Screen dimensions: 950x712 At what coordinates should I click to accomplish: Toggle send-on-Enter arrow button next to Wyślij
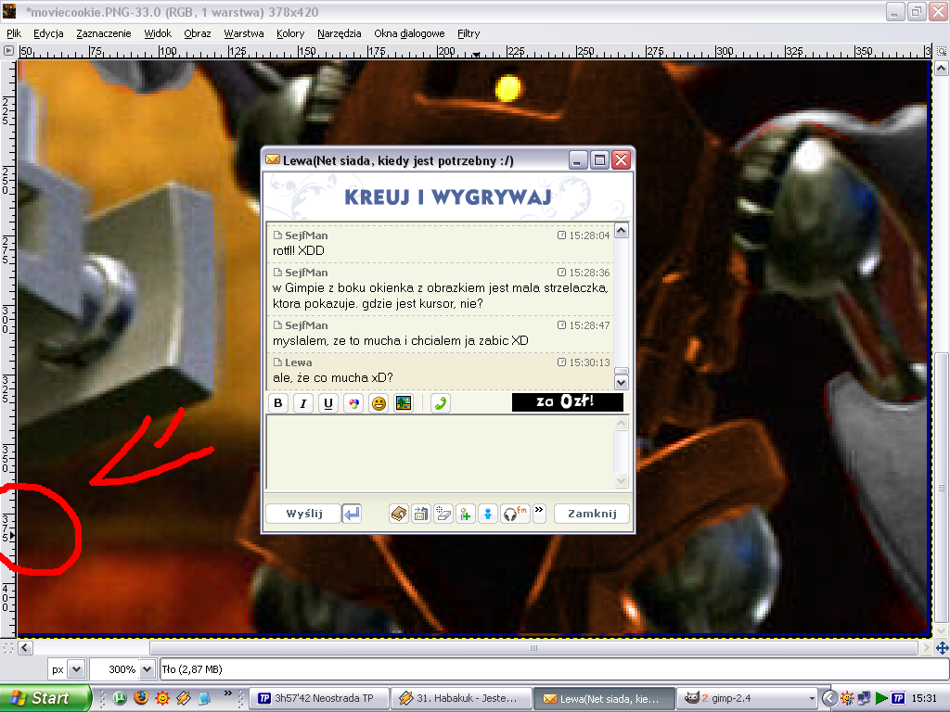pyautogui.click(x=352, y=514)
